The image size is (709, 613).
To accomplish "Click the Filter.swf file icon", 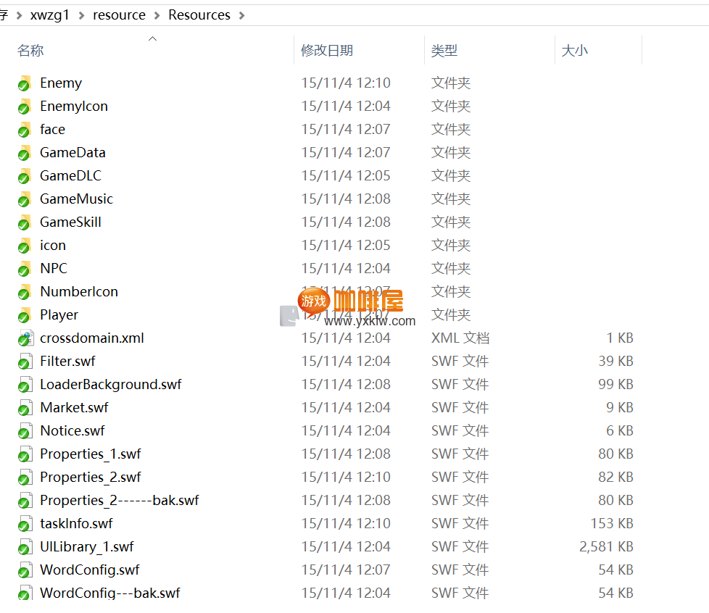I will [25, 362].
